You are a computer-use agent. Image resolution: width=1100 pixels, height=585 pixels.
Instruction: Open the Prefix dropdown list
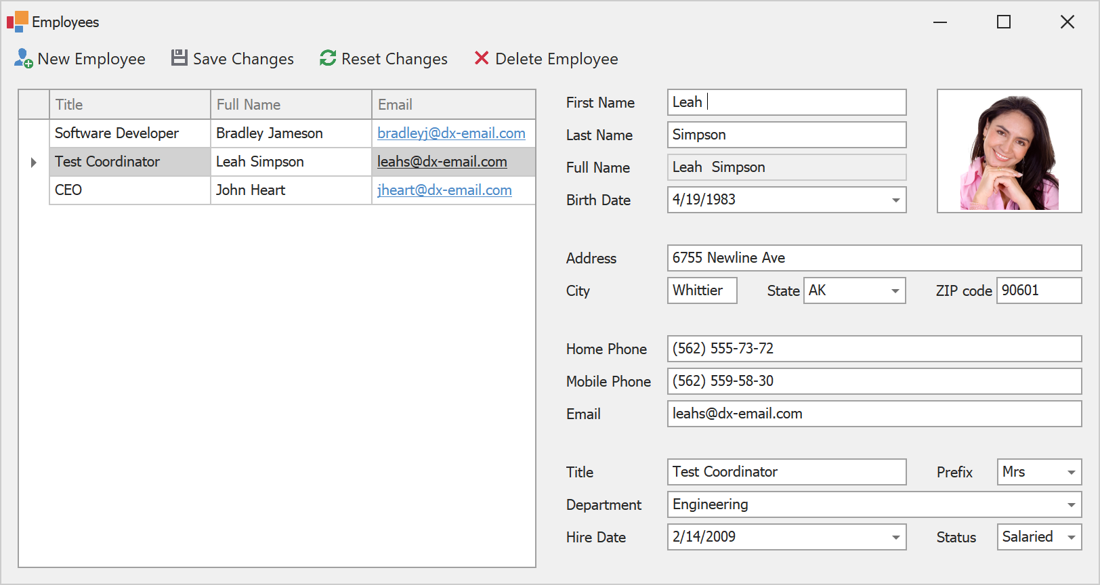(x=1071, y=473)
